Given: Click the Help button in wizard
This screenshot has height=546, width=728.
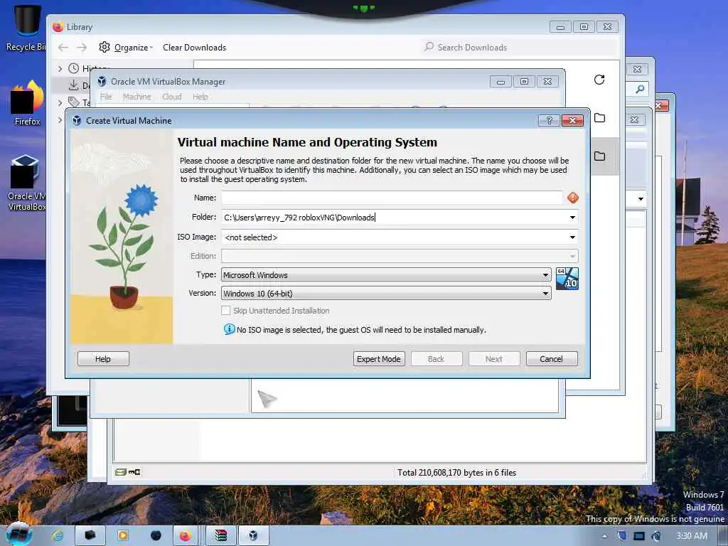Looking at the screenshot, I should pyautogui.click(x=103, y=359).
